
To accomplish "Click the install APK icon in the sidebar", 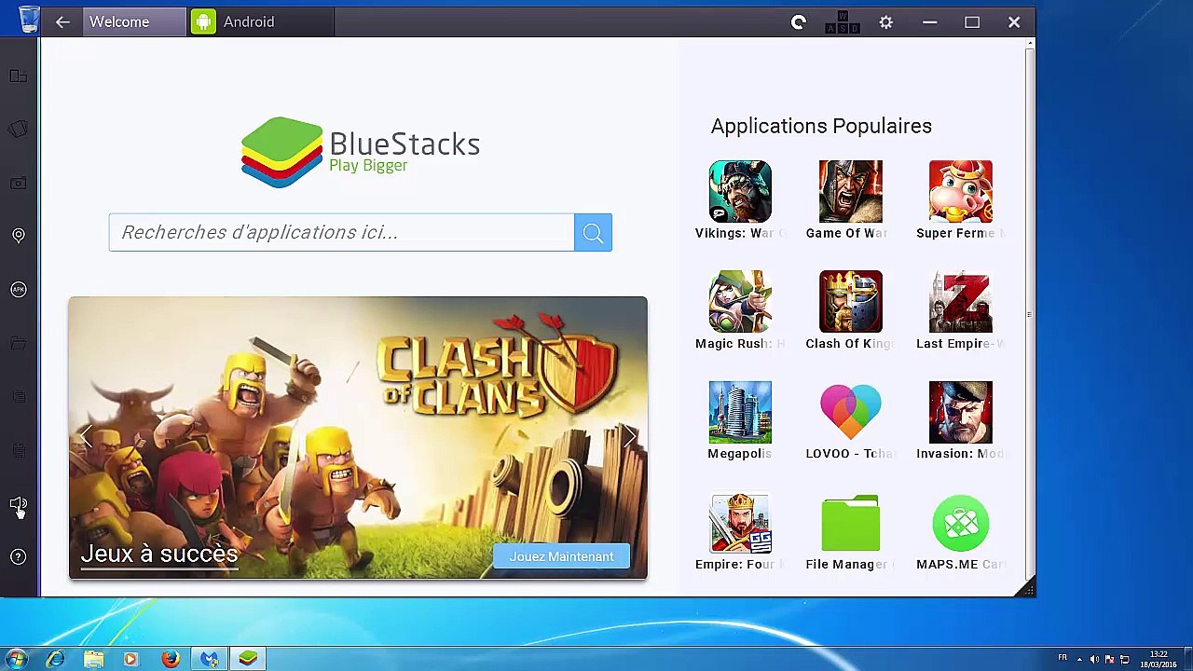I will pos(19,290).
